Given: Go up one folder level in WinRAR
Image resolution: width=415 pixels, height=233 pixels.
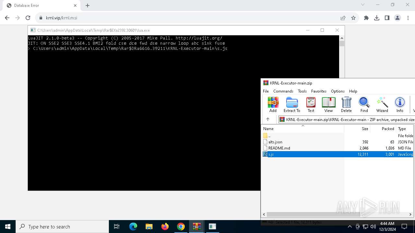Looking at the screenshot, I should 268,119.
